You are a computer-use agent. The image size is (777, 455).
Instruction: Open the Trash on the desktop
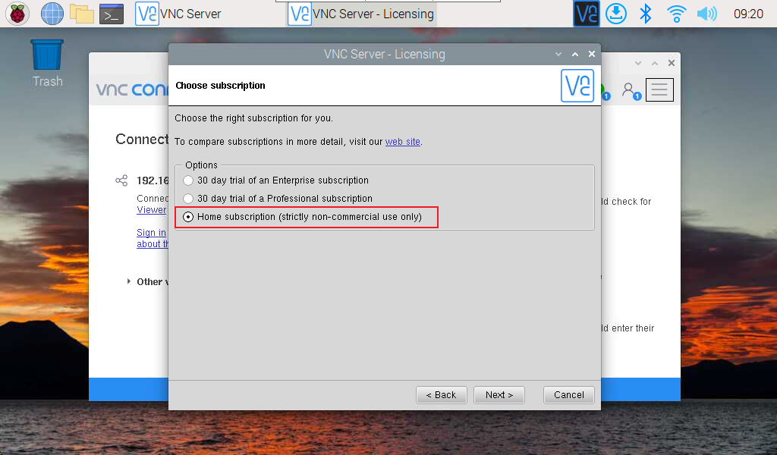(47, 64)
